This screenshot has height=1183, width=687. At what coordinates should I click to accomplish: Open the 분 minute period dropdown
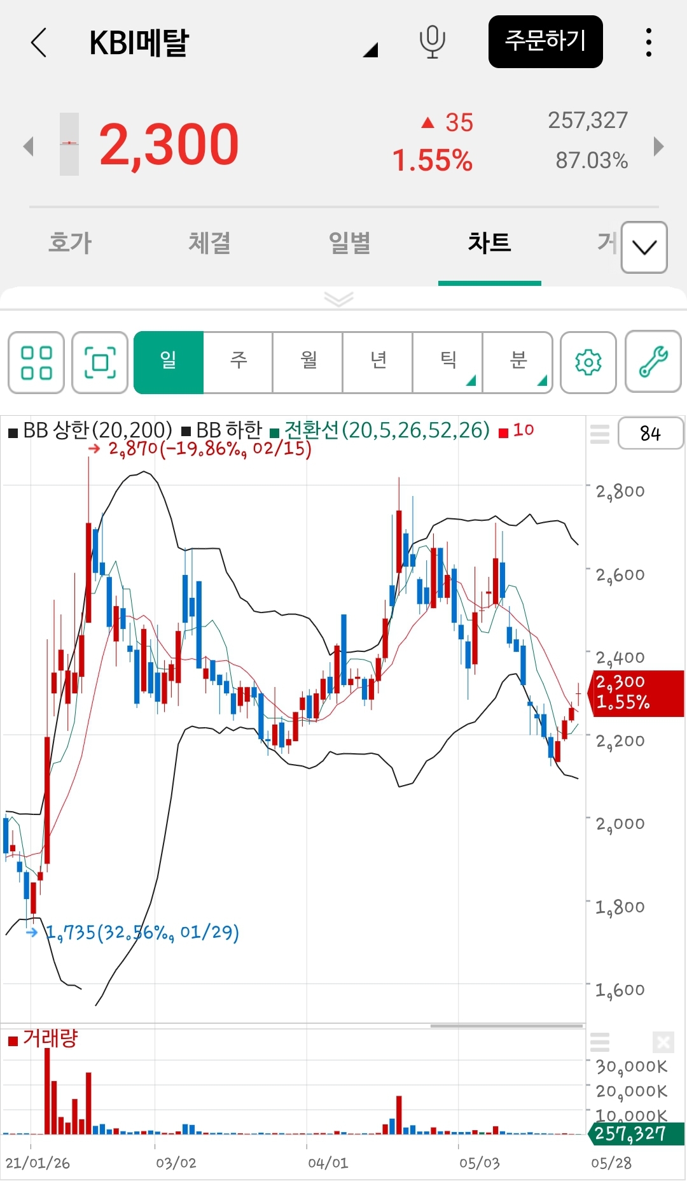point(518,362)
